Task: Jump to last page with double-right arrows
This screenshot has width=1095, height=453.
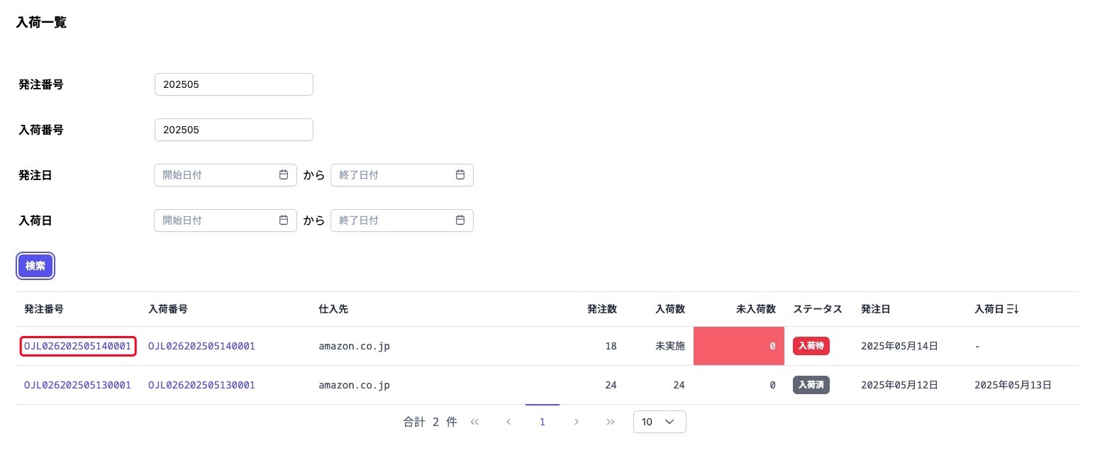Action: pyautogui.click(x=611, y=422)
